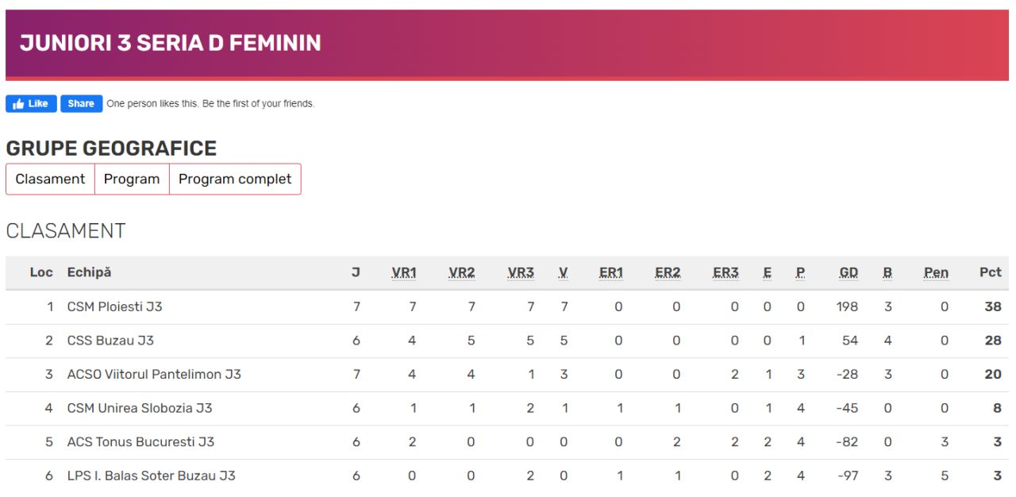The height and width of the screenshot is (497, 1016).
Task: Click the Pct column header
Action: point(990,272)
